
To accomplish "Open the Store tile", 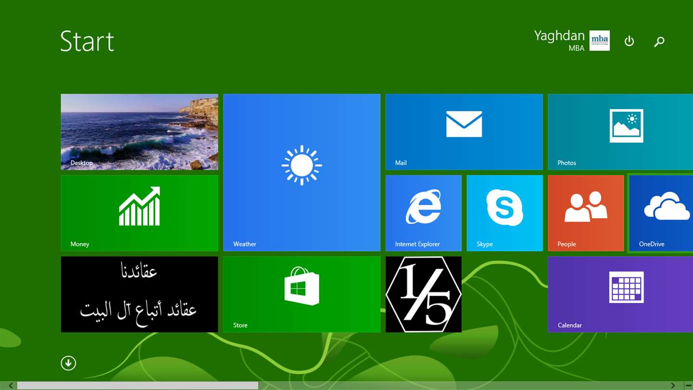I will 302,294.
